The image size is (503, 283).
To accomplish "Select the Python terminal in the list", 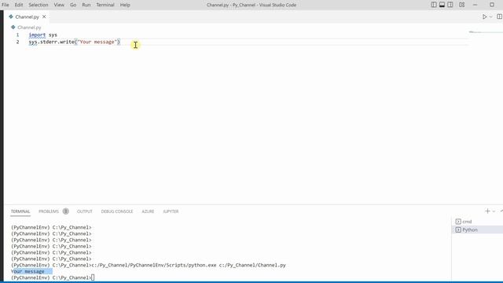I will (x=477, y=230).
